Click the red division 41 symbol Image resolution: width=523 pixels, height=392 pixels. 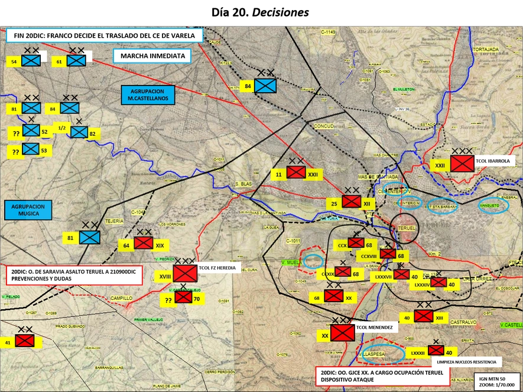tap(25, 341)
